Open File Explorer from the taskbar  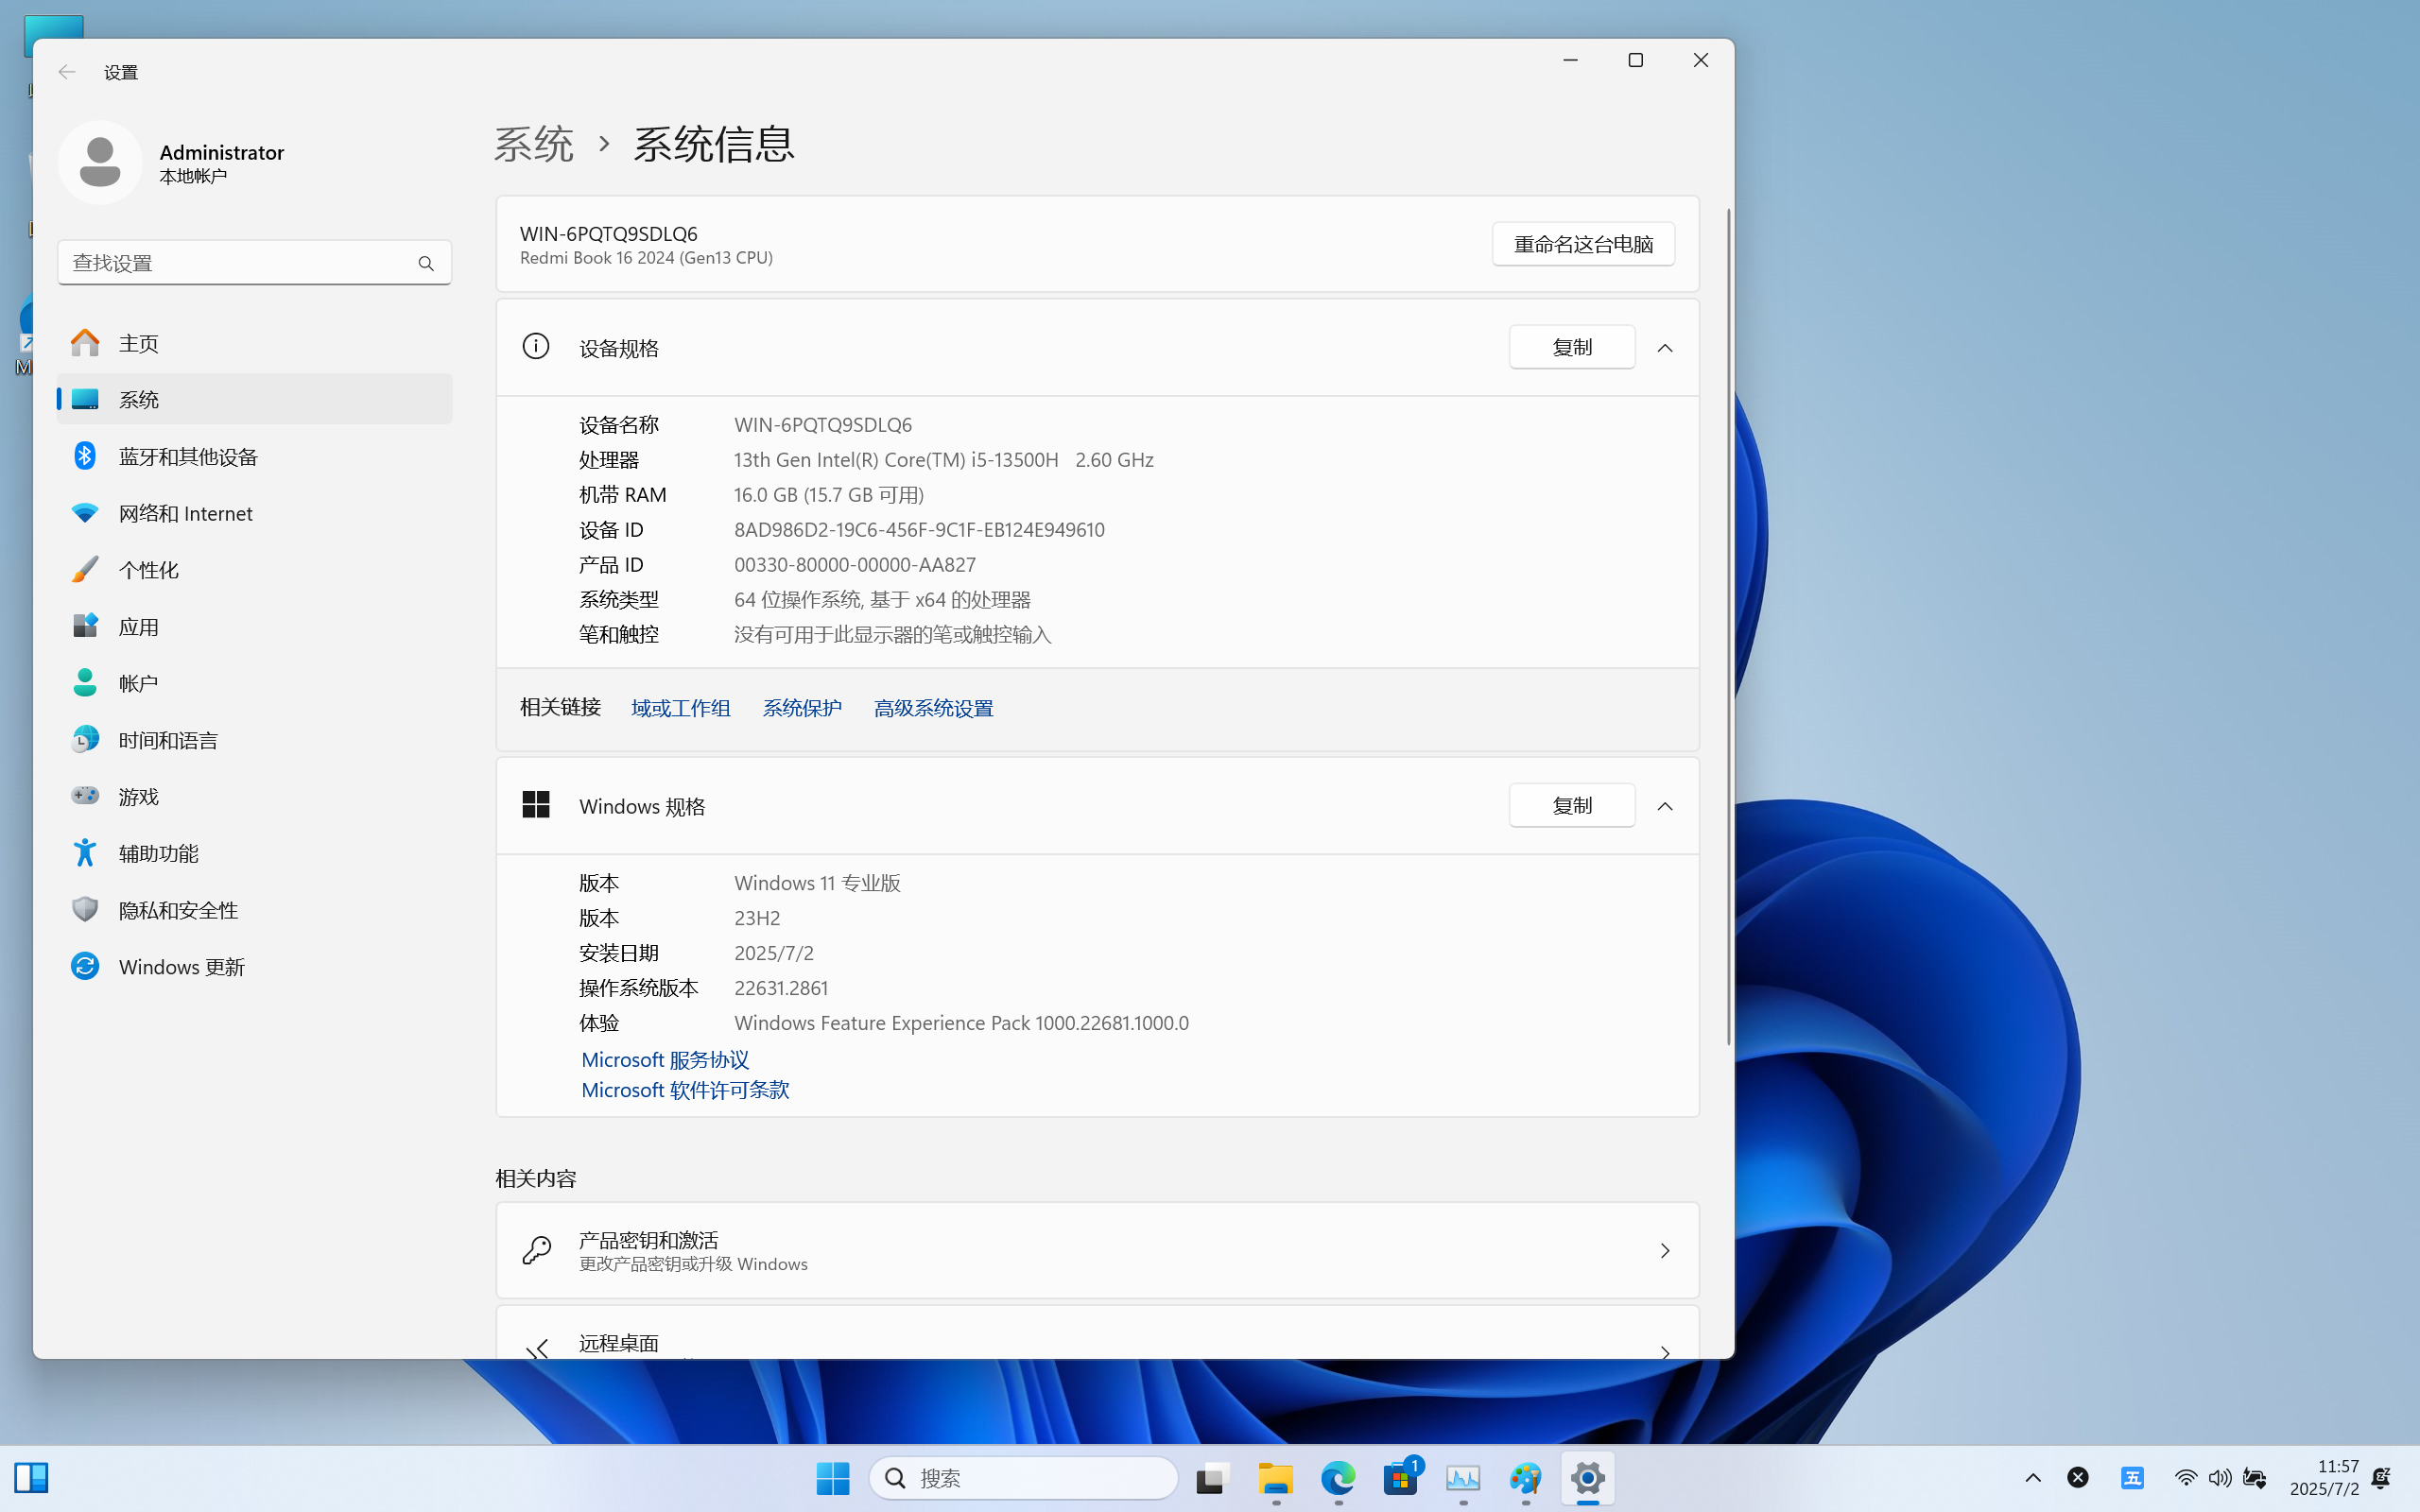coord(1275,1477)
